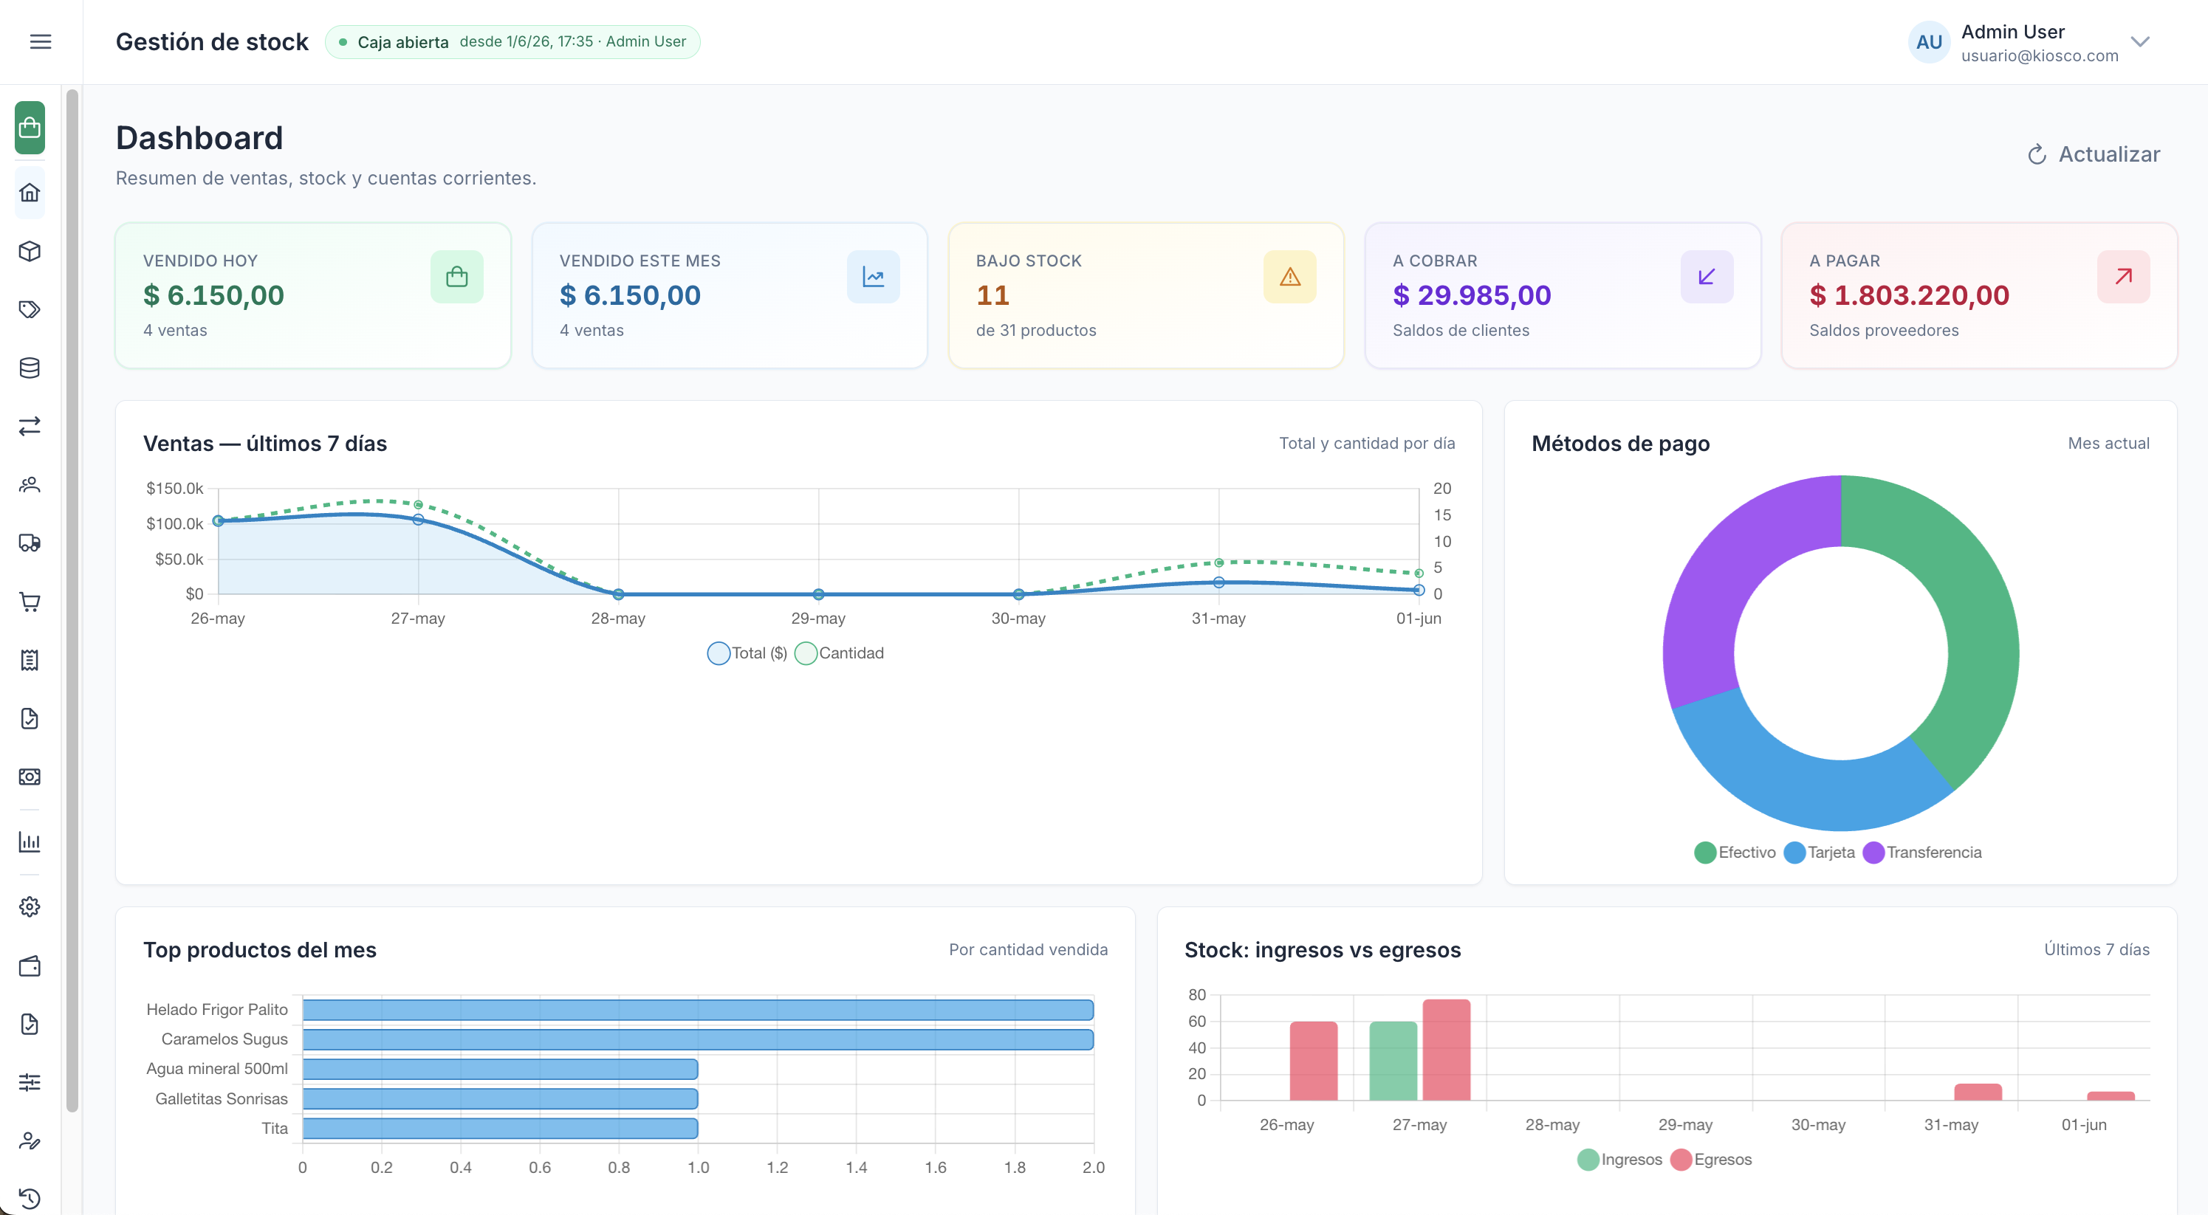Click the 27-may data point on Total line
This screenshot has height=1215, width=2208.
pos(418,519)
